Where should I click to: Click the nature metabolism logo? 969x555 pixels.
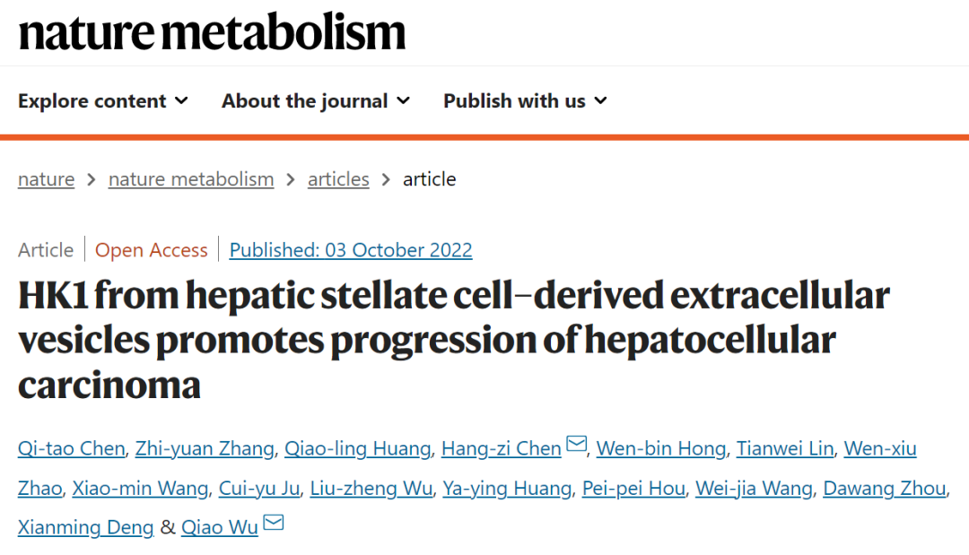[x=212, y=32]
